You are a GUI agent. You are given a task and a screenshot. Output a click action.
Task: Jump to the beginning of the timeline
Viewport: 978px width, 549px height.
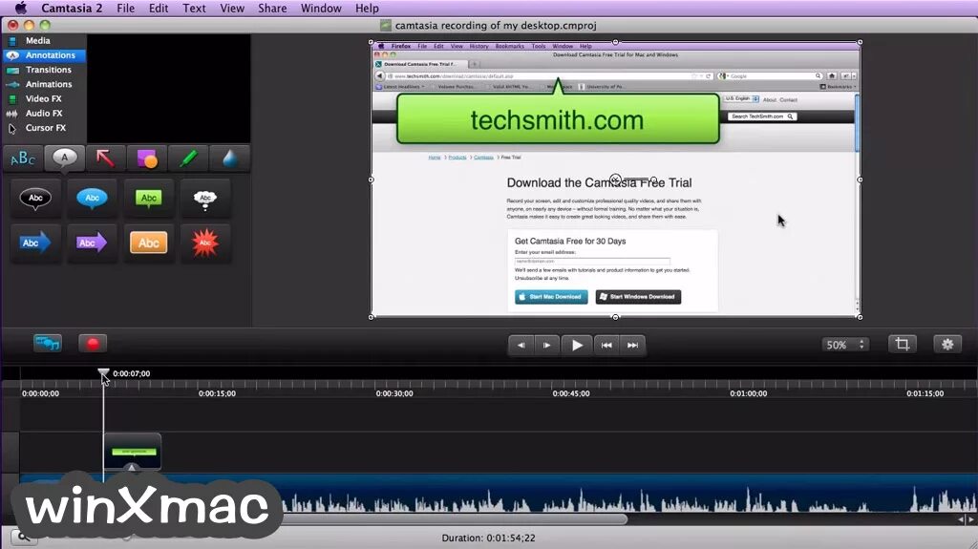click(x=606, y=345)
